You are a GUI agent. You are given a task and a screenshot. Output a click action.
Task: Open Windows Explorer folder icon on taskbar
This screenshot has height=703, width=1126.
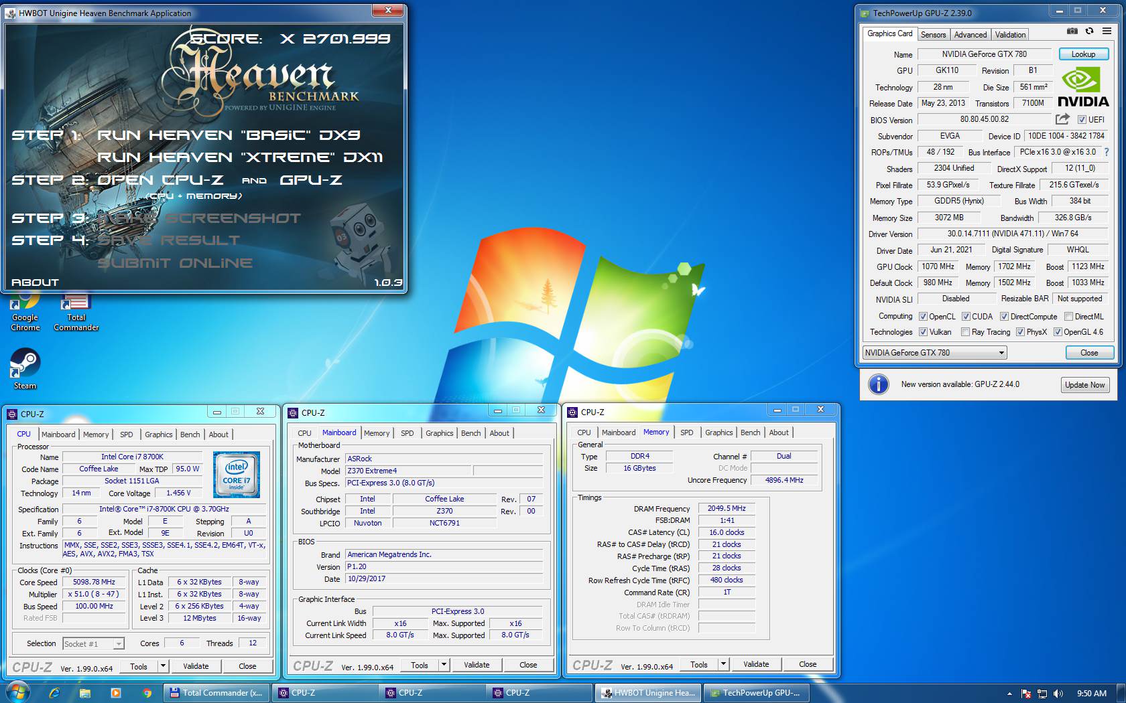coord(84,693)
